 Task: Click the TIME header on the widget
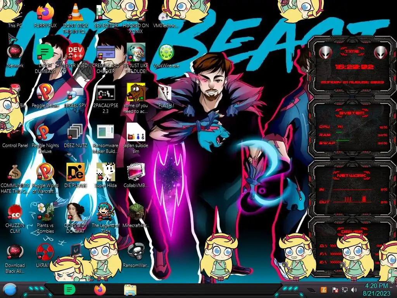pos(352,52)
